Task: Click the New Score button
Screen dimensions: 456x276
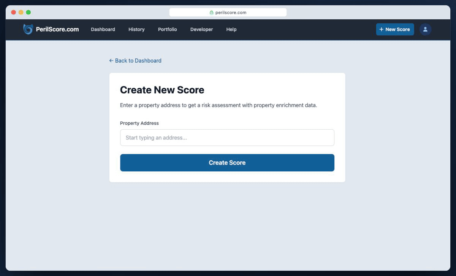Action: 395,29
